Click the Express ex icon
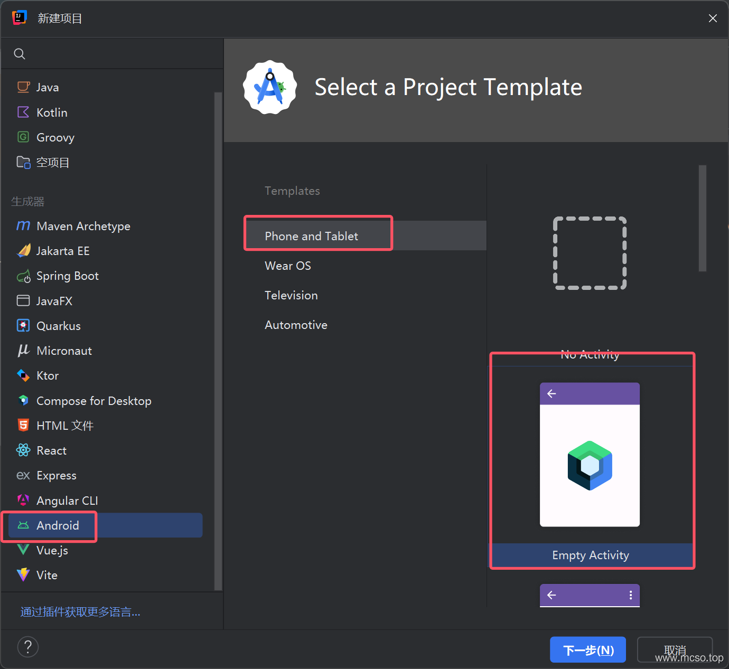The height and width of the screenshot is (669, 729). click(23, 475)
